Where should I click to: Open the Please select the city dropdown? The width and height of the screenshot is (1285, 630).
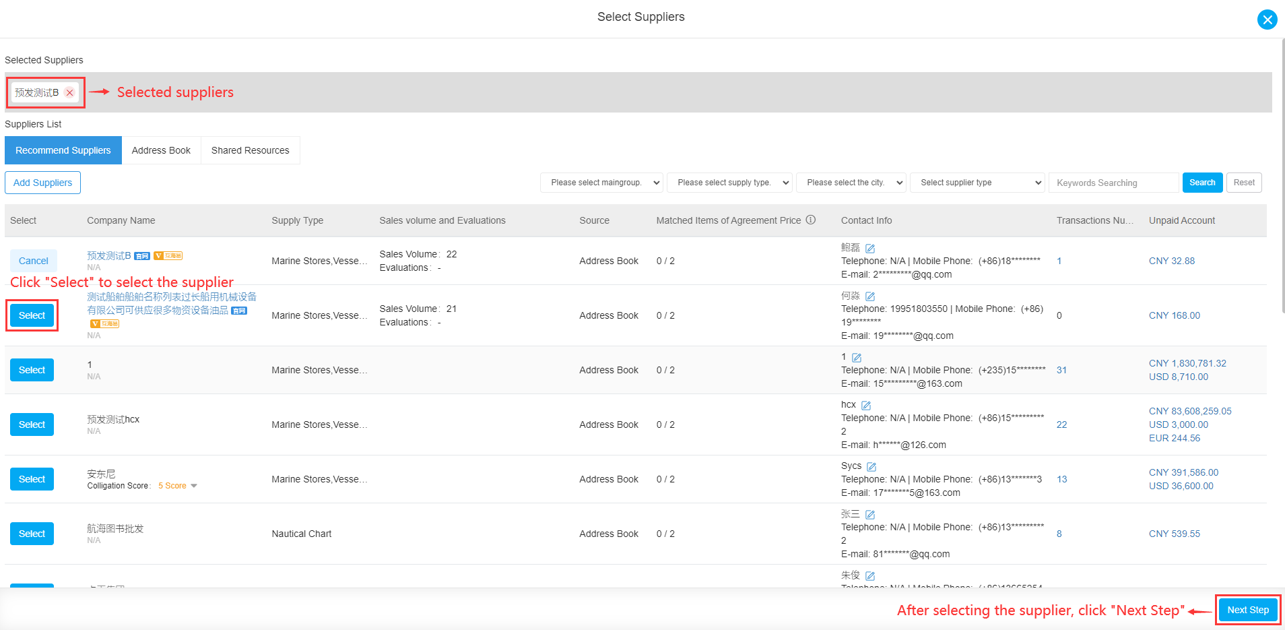point(851,183)
